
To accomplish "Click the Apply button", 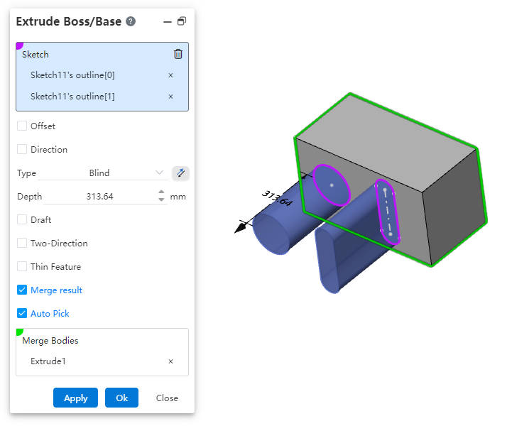I will click(76, 398).
